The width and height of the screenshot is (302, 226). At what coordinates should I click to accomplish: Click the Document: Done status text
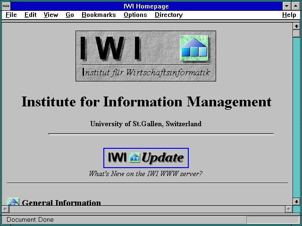pos(30,219)
